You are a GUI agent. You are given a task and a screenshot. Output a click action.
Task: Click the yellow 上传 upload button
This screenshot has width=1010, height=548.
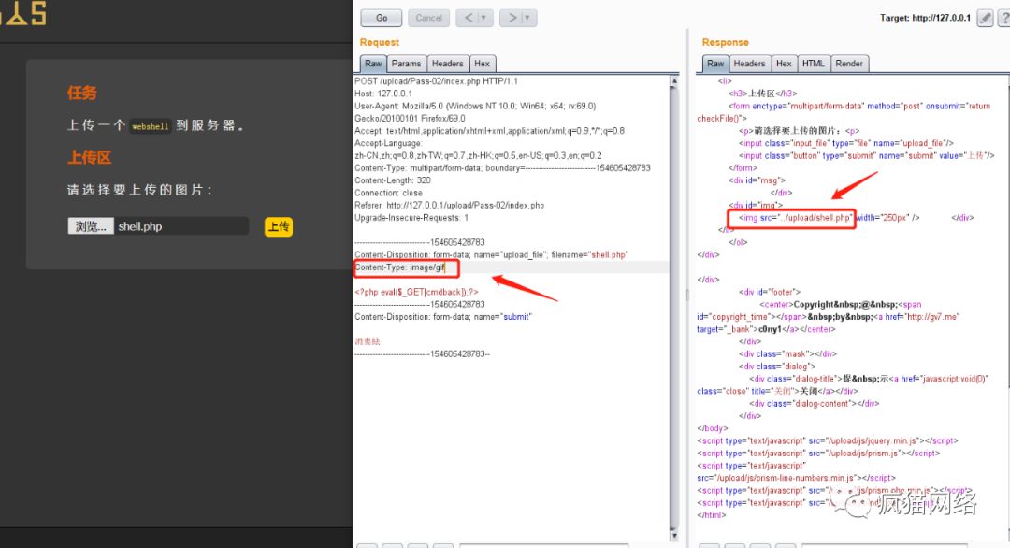[x=279, y=226]
